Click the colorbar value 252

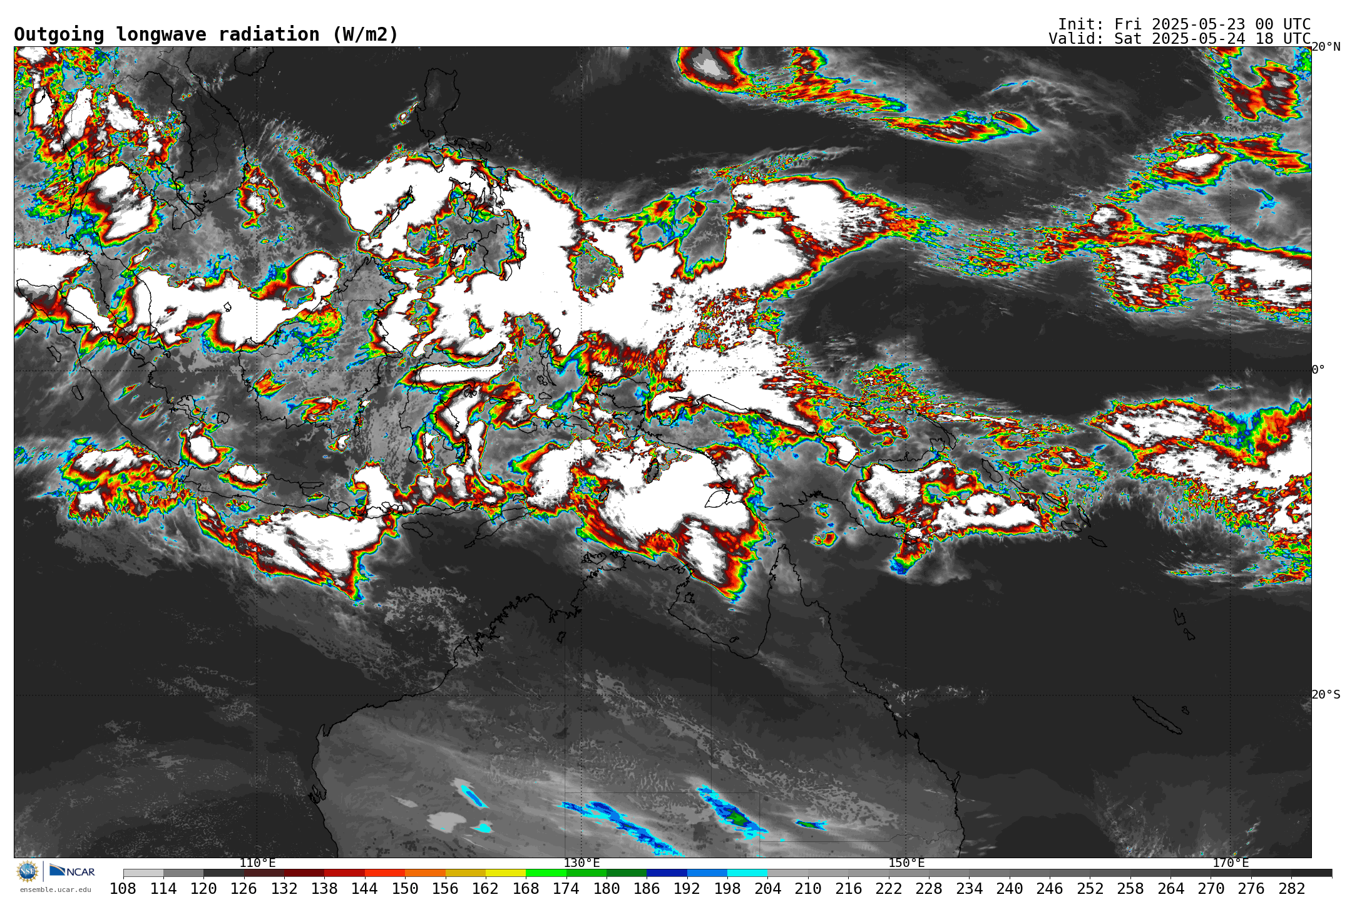click(1090, 888)
